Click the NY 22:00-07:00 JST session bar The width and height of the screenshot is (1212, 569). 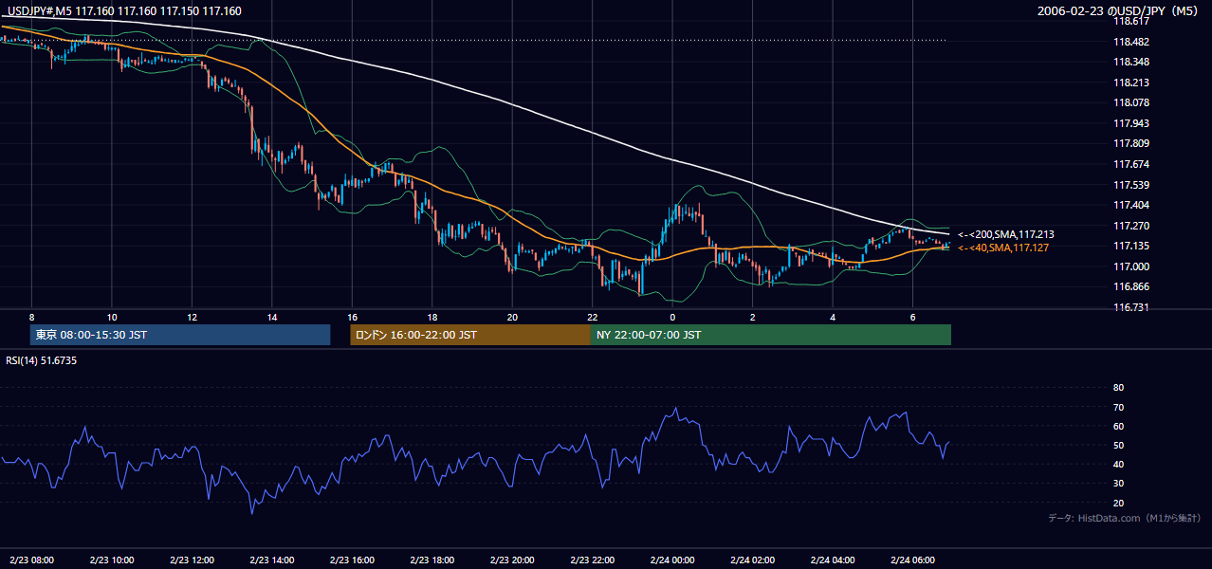[771, 335]
